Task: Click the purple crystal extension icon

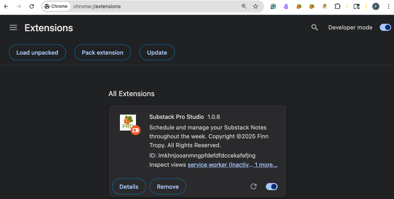Action: tap(286, 6)
